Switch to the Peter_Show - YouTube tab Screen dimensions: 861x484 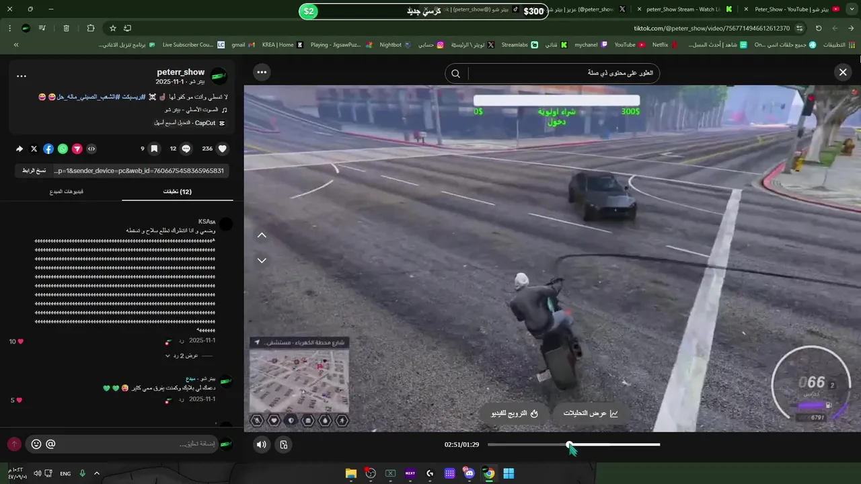(792, 9)
